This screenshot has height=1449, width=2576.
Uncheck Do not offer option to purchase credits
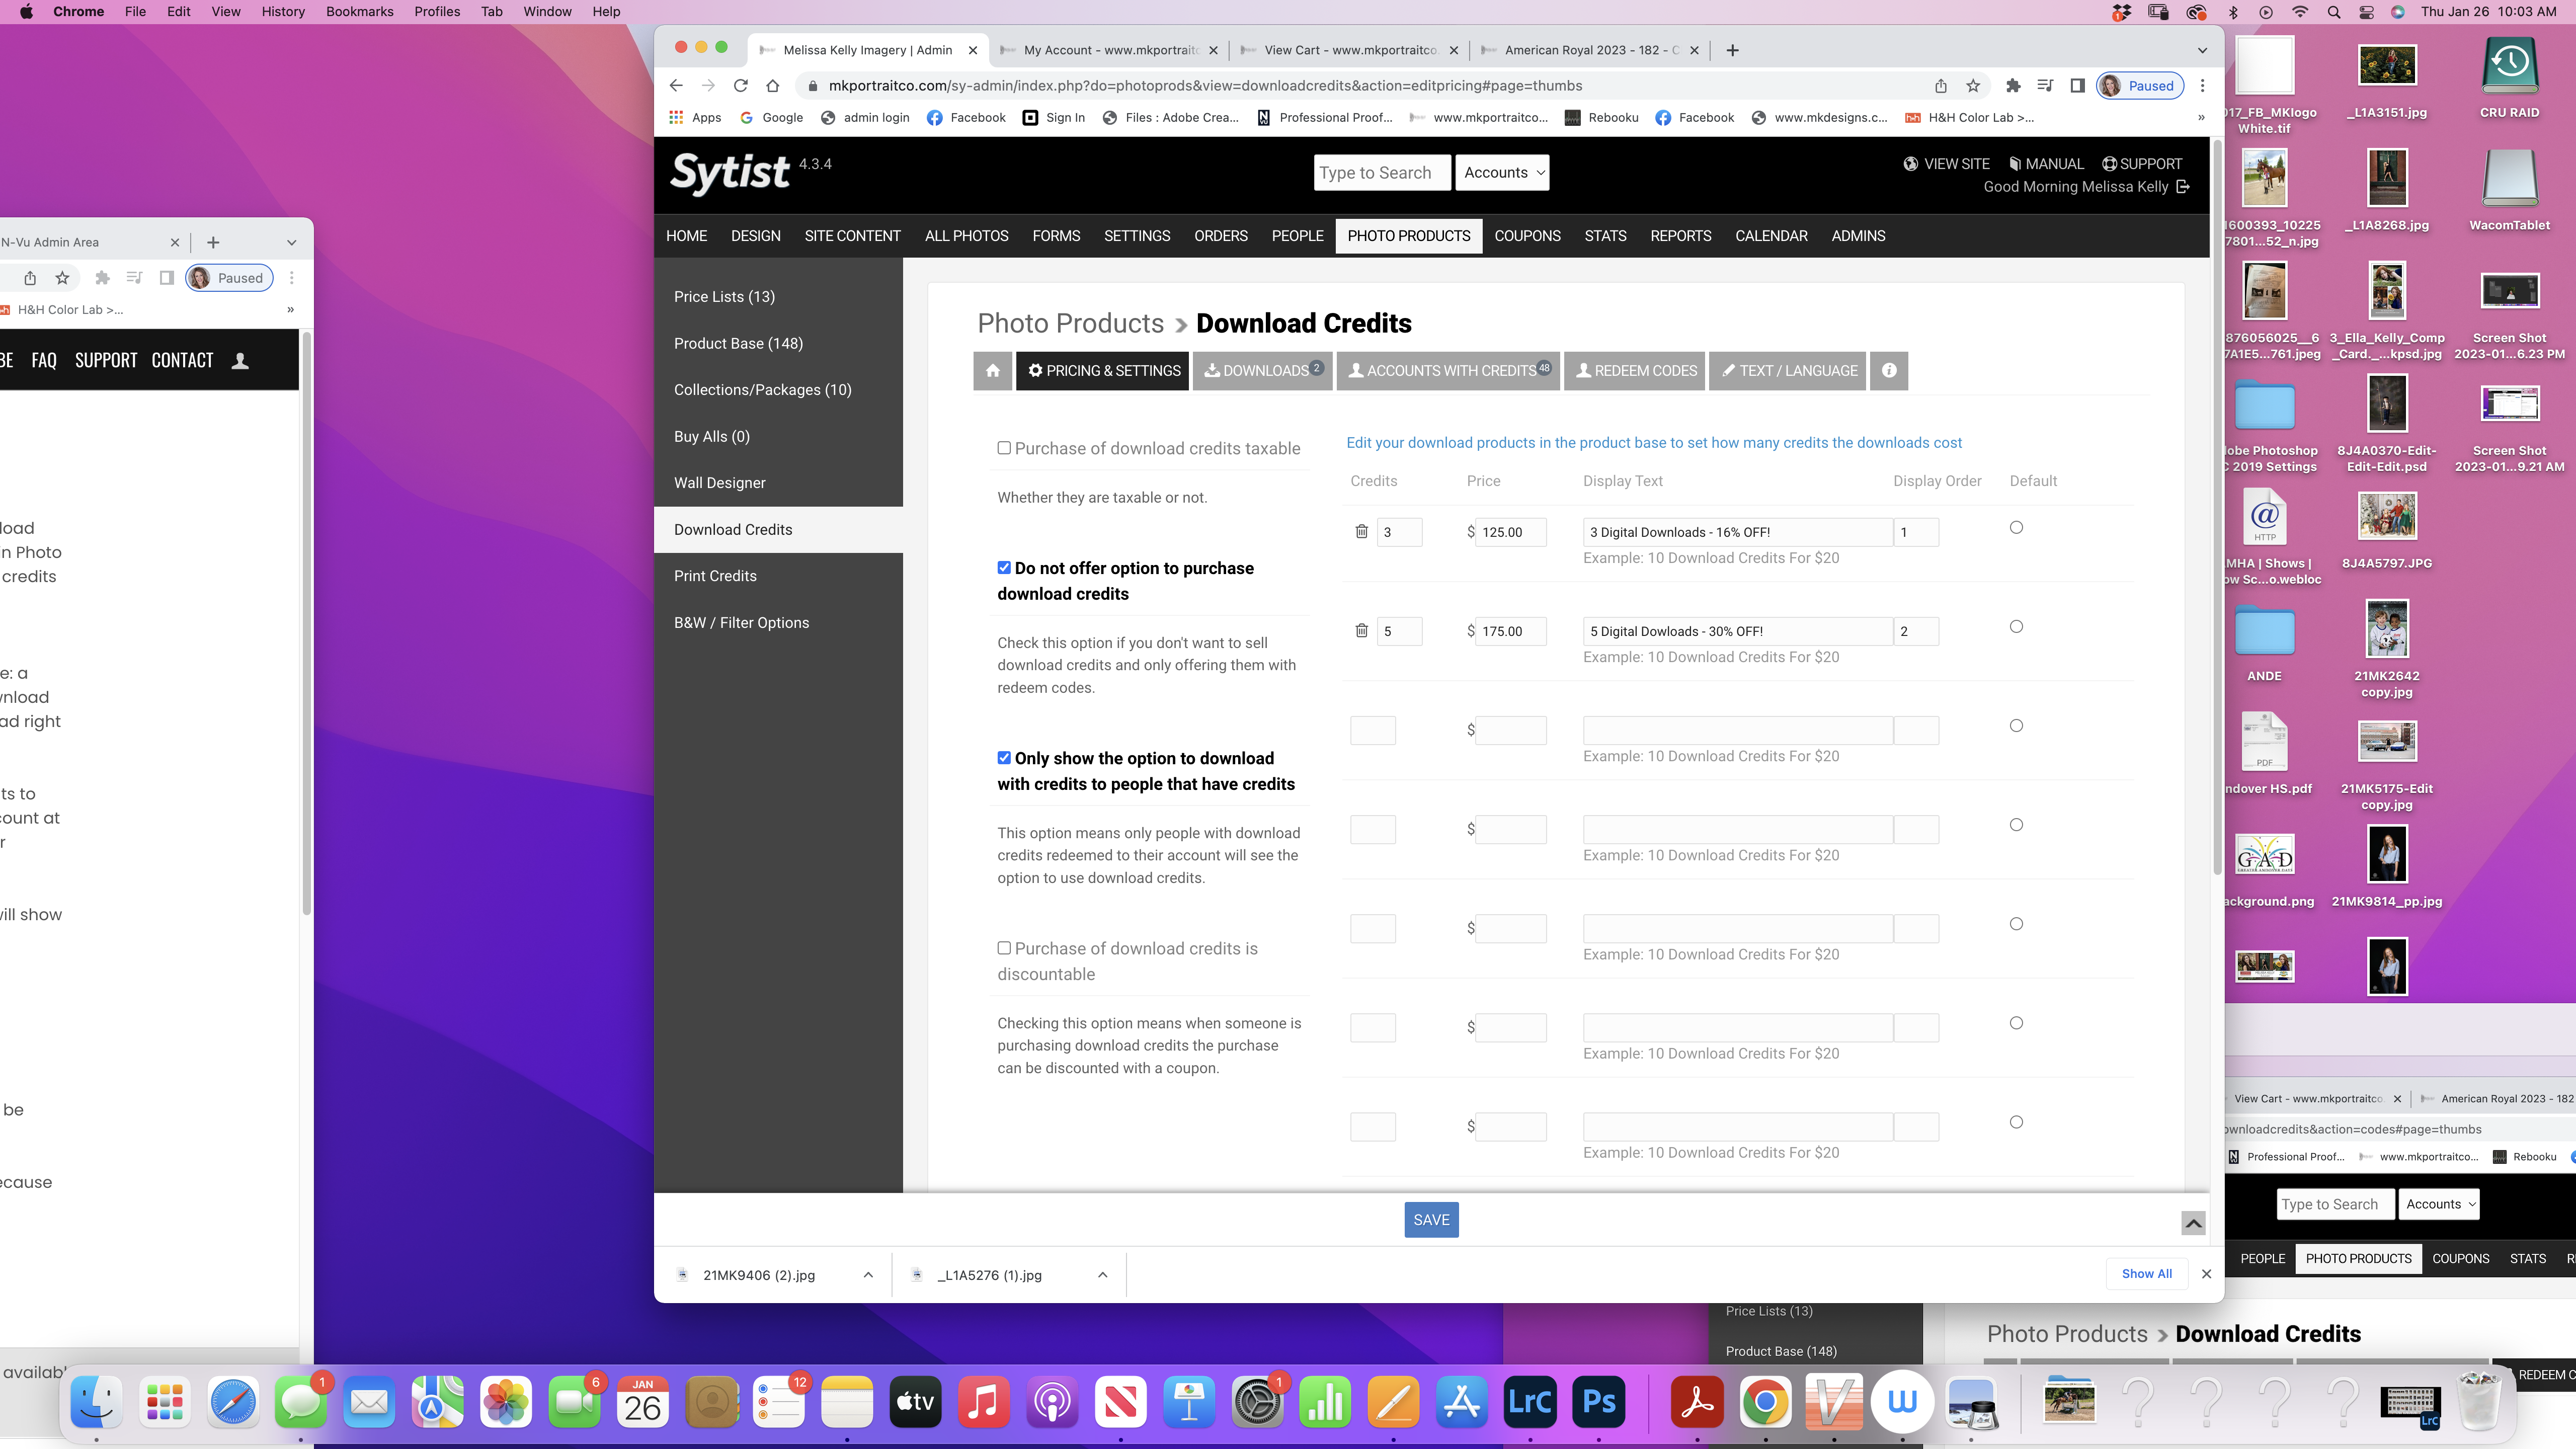pos(1003,568)
